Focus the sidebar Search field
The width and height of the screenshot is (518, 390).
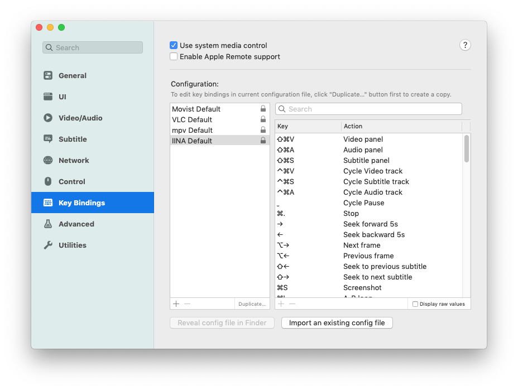click(93, 47)
